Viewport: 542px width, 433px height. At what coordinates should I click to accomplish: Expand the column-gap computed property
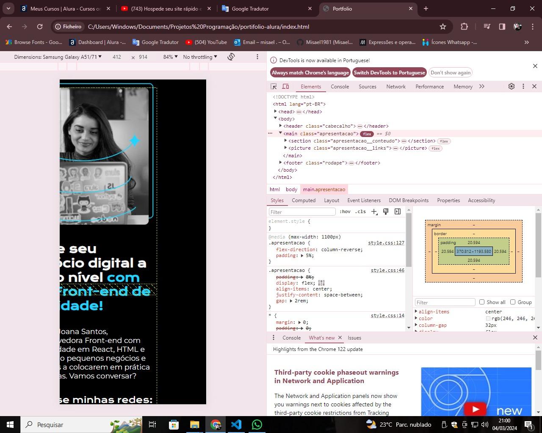click(416, 325)
